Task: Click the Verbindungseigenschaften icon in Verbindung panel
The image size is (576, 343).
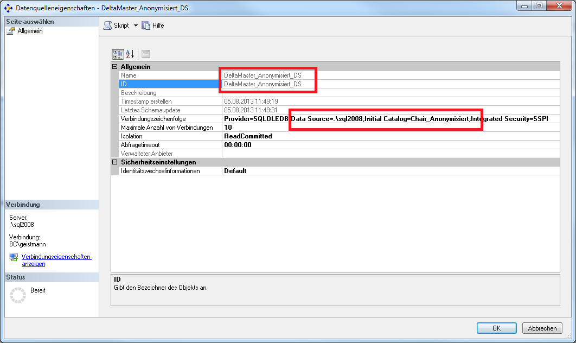Action: 12,257
